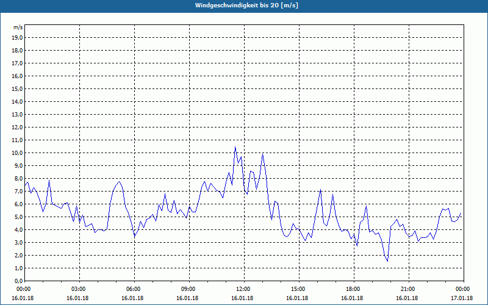Select the 7,0 y-axis label
Viewport: 488px width, 305px height.
pyautogui.click(x=19, y=192)
